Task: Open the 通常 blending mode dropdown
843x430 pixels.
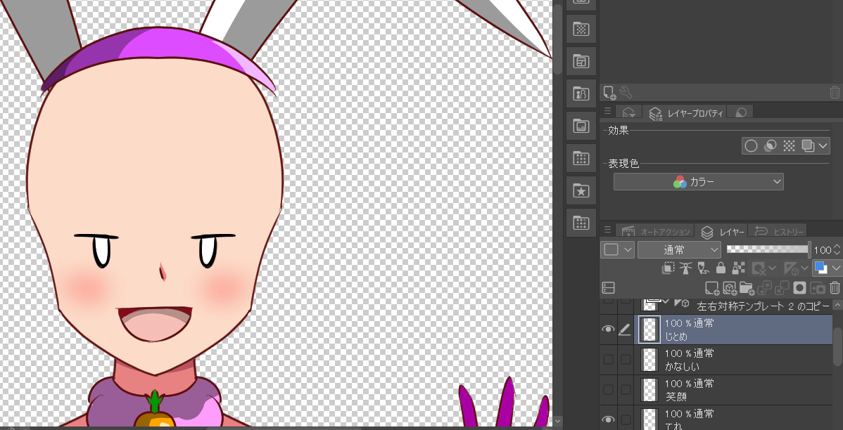Action: point(679,249)
